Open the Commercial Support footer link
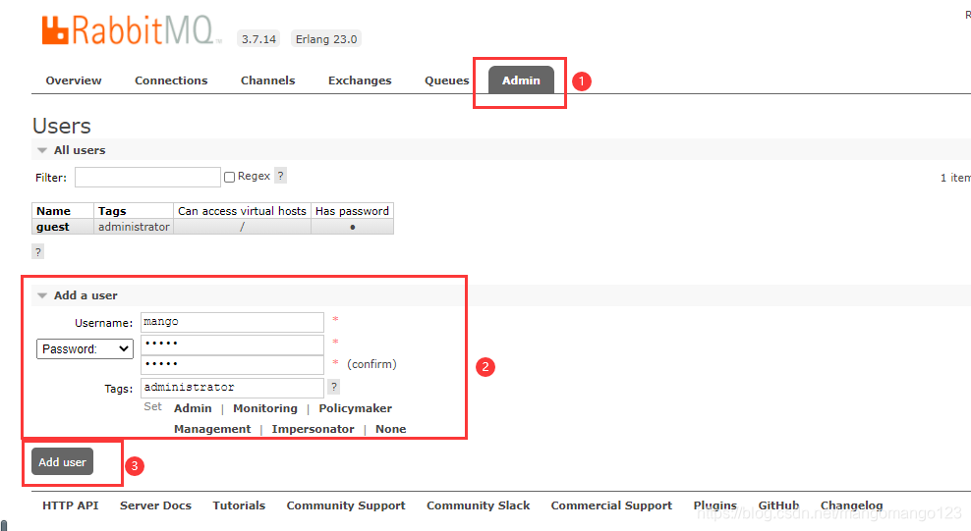Screen dimensions: 971x531 tap(611, 505)
